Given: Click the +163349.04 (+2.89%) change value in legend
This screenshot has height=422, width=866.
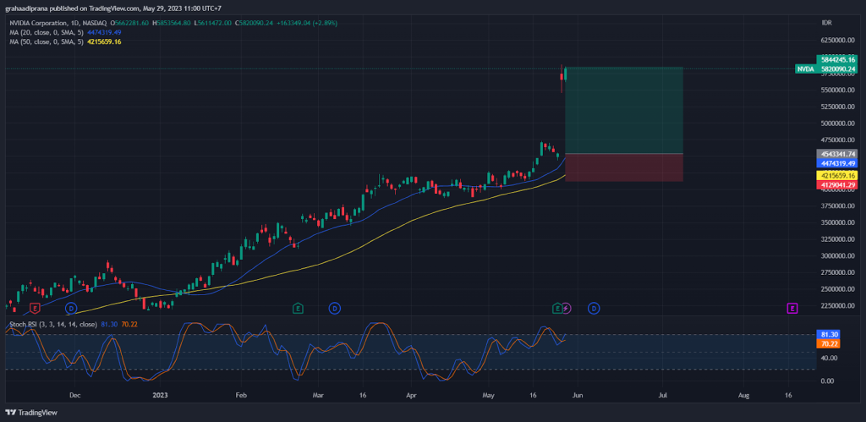Looking at the screenshot, I should click(x=306, y=23).
